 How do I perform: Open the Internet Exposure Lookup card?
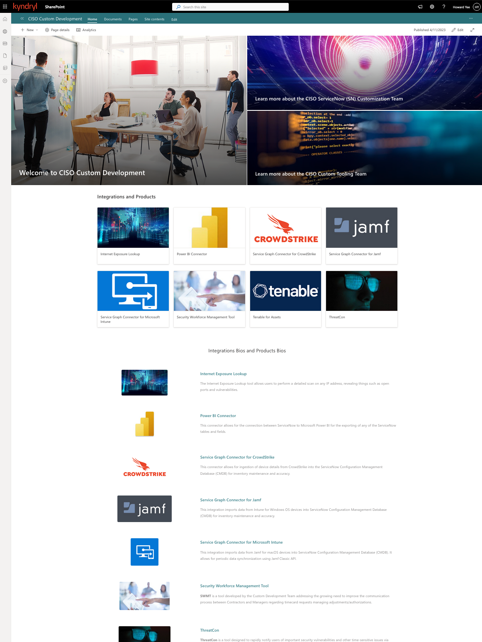[x=133, y=235]
